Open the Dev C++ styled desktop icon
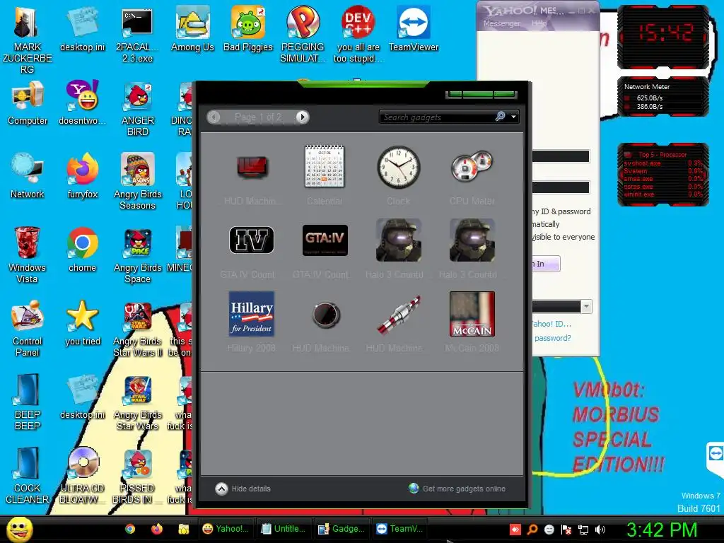This screenshot has height=543, width=724. coord(358,35)
